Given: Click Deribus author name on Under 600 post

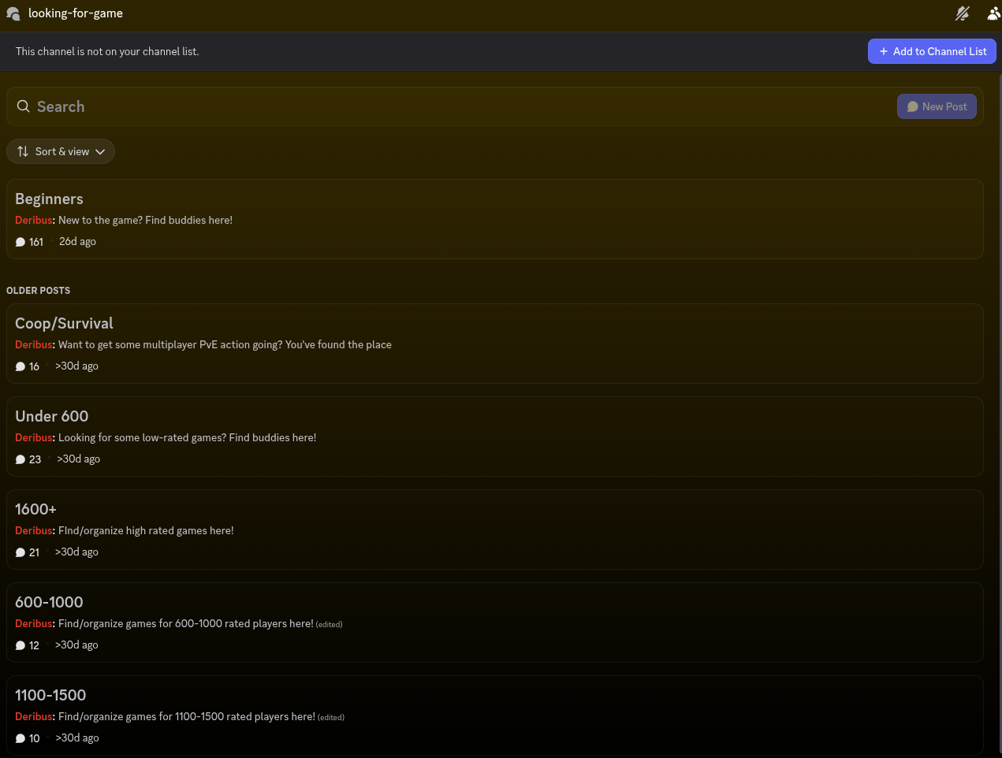Looking at the screenshot, I should pos(34,437).
